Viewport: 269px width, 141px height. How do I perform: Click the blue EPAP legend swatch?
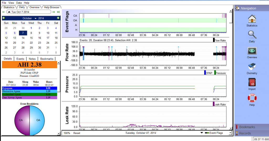click(205, 73)
